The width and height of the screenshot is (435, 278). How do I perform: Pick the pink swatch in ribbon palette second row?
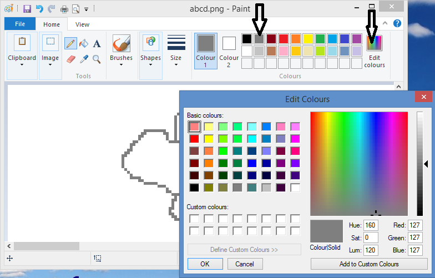(x=284, y=51)
